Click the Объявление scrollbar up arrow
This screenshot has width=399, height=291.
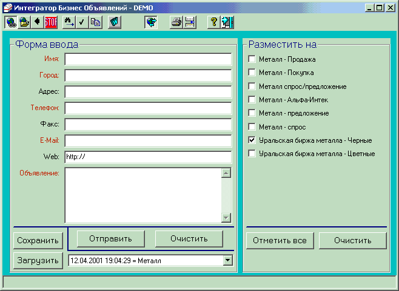[x=226, y=173]
